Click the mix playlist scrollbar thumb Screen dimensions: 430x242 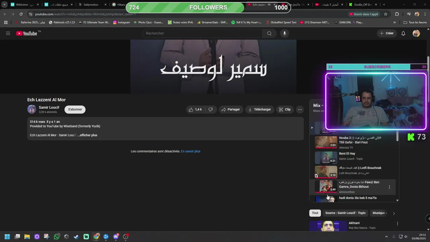point(397,136)
